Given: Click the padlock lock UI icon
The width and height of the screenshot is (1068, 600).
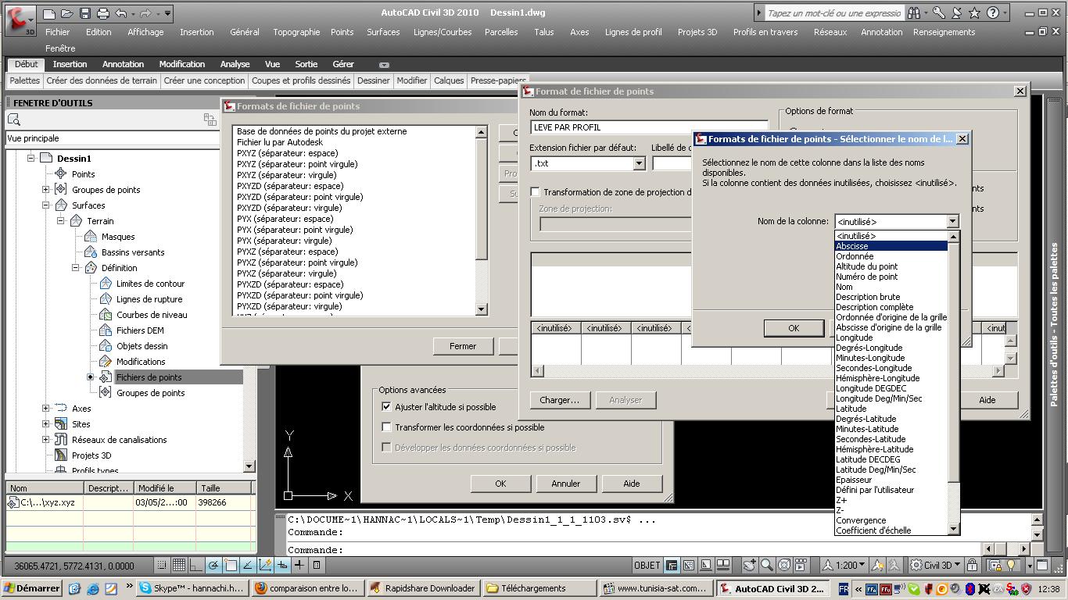Looking at the screenshot, I should click(972, 565).
